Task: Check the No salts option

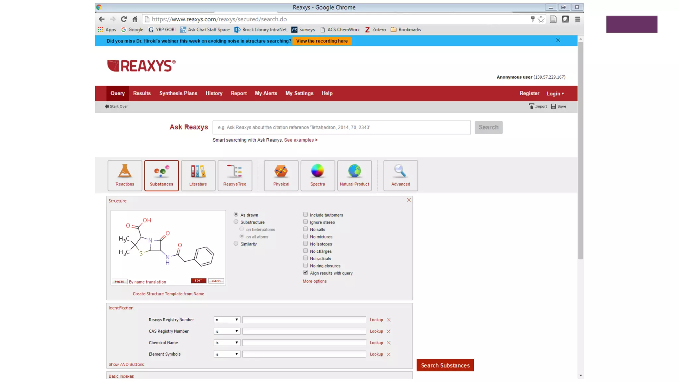Action: (x=305, y=229)
